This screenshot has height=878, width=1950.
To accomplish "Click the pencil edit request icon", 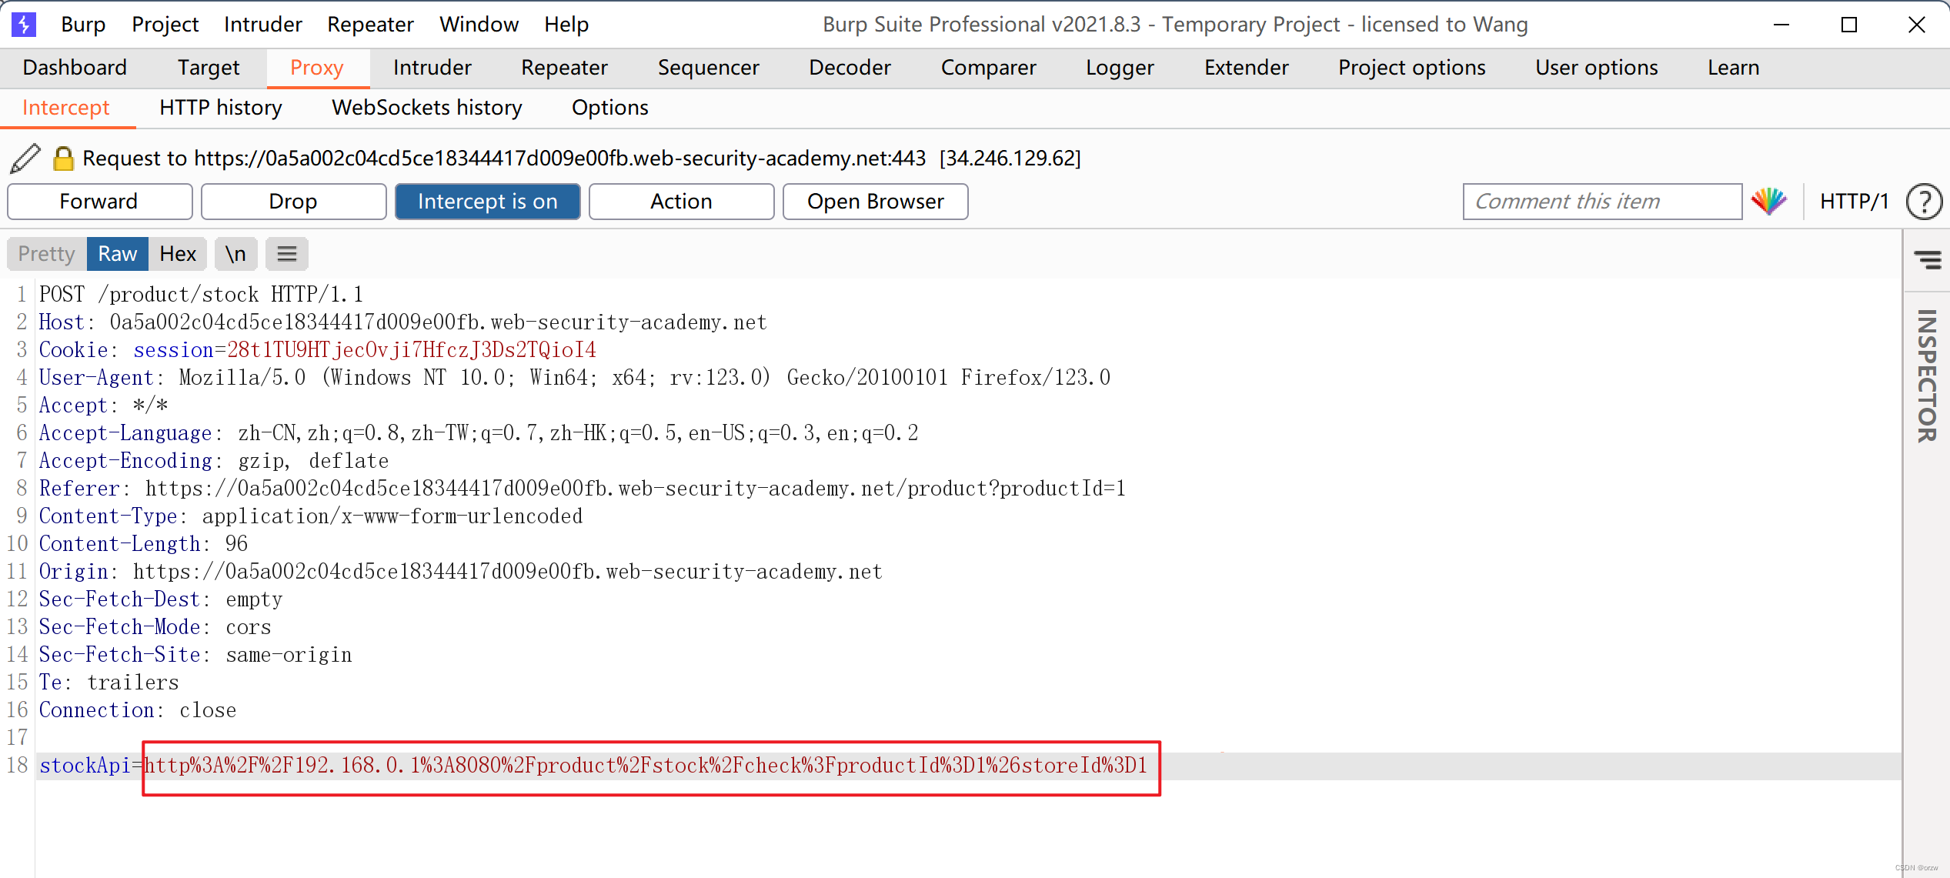I will coord(25,158).
